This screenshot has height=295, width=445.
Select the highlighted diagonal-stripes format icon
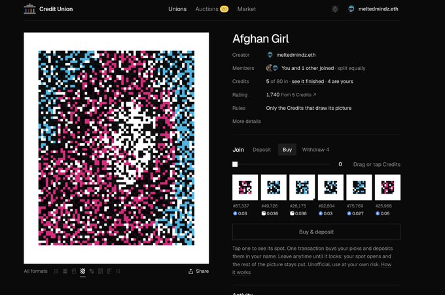pos(82,271)
